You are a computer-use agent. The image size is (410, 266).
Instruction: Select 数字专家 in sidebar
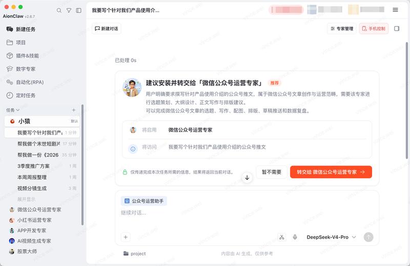point(20,69)
